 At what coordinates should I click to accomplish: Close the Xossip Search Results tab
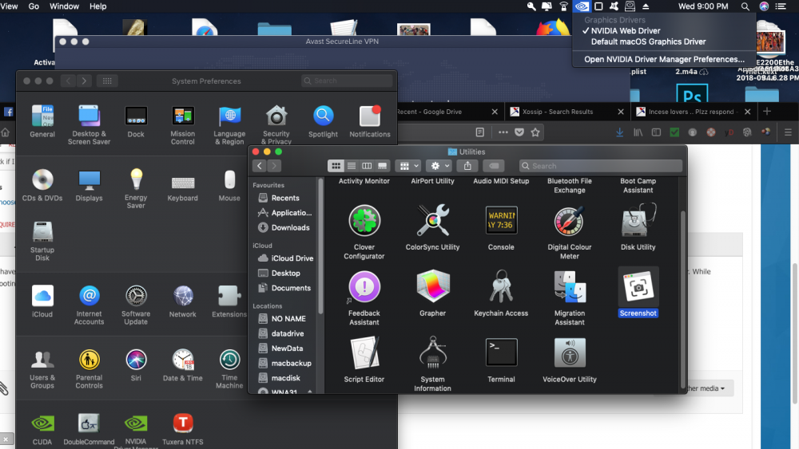[621, 112]
